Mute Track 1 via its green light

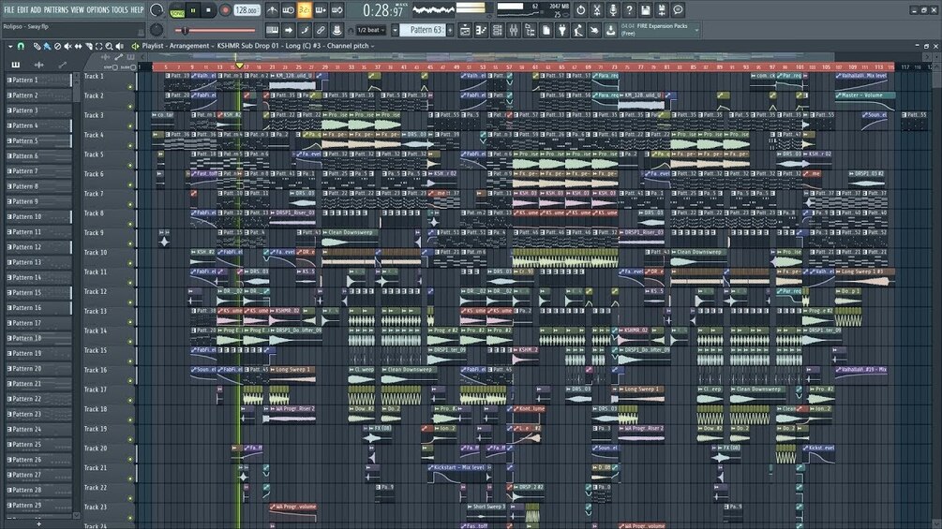(130, 87)
